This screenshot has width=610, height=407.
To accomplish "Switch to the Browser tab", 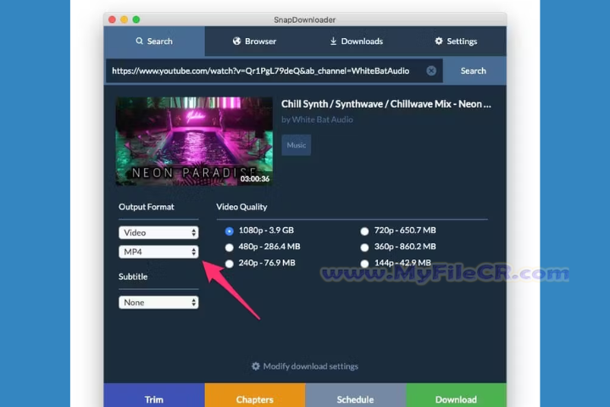I will [x=255, y=42].
